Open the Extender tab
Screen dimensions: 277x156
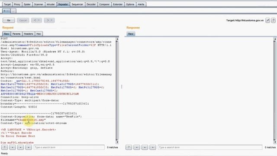118,4
